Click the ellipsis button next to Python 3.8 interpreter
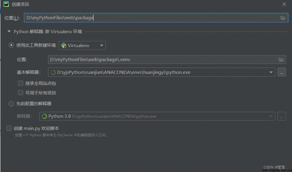 click(x=281, y=116)
